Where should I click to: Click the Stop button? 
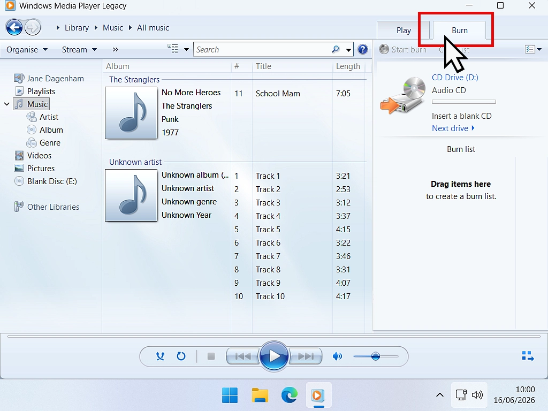coord(211,356)
